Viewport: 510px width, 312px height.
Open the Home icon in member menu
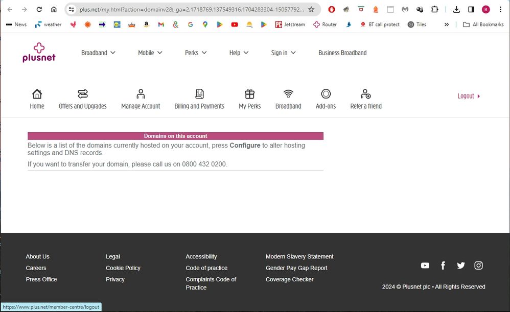point(37,94)
